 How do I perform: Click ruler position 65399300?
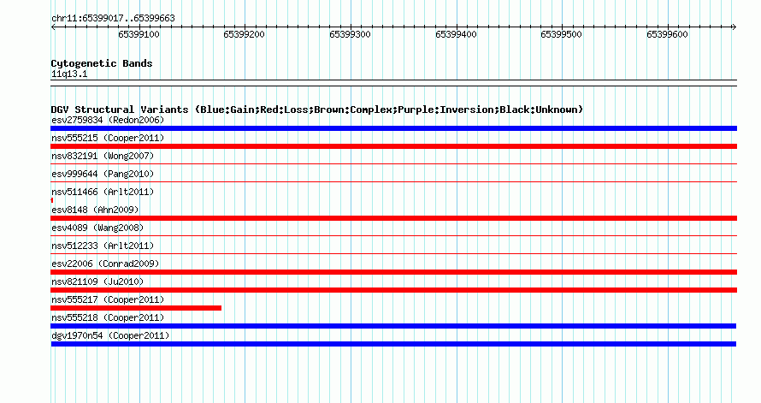[x=350, y=34]
